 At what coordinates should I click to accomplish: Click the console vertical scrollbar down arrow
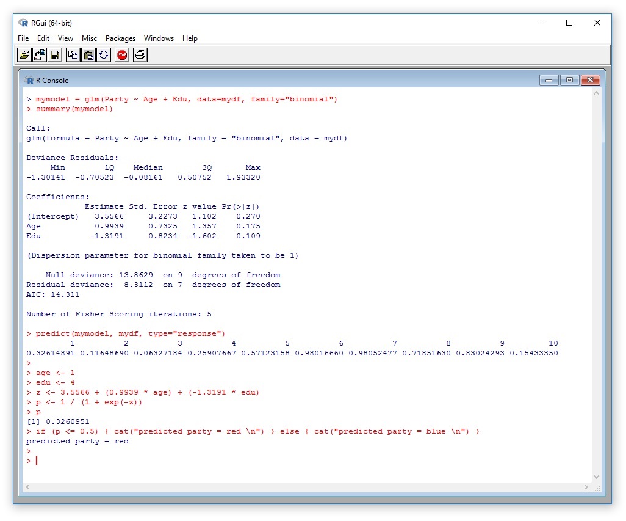pos(596,477)
